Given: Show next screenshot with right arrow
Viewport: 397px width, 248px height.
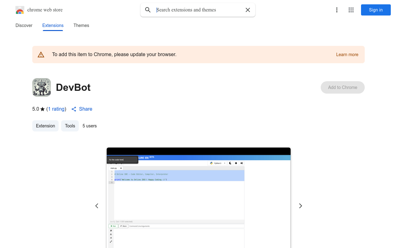Looking at the screenshot, I should click(x=300, y=206).
